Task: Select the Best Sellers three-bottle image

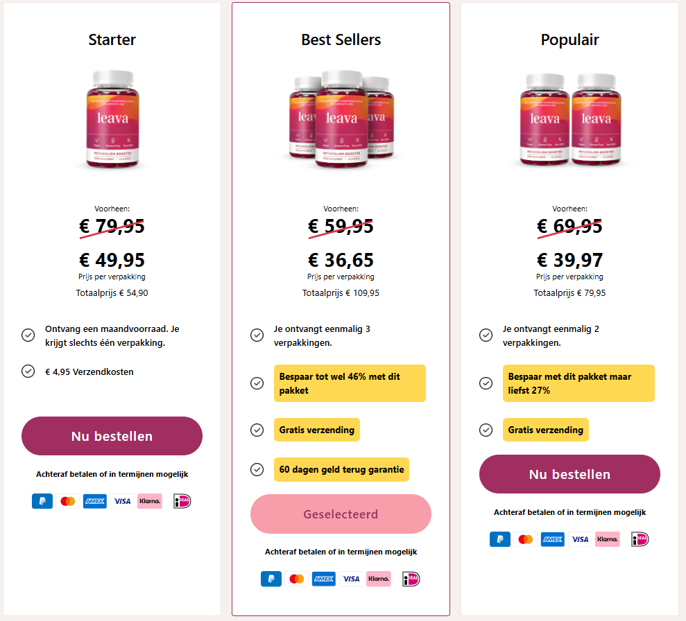Action: [x=341, y=119]
